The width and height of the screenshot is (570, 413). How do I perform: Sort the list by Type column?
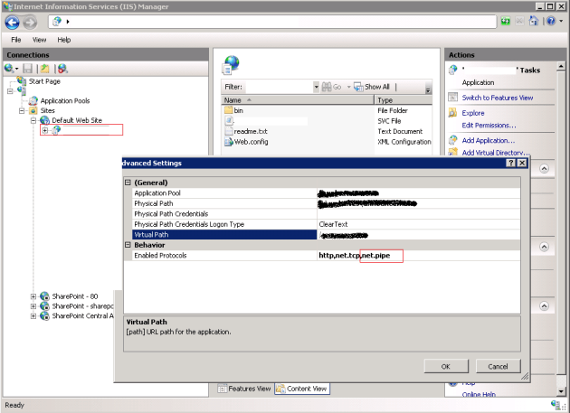click(x=404, y=100)
